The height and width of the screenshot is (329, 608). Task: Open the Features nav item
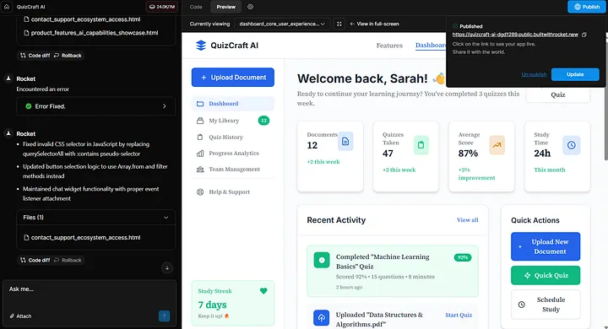[389, 46]
